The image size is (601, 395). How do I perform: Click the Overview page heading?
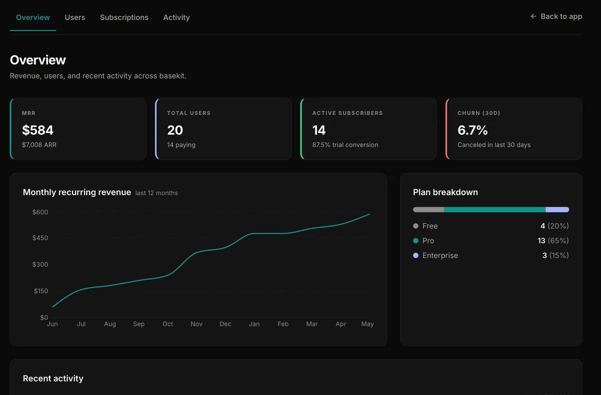point(38,60)
